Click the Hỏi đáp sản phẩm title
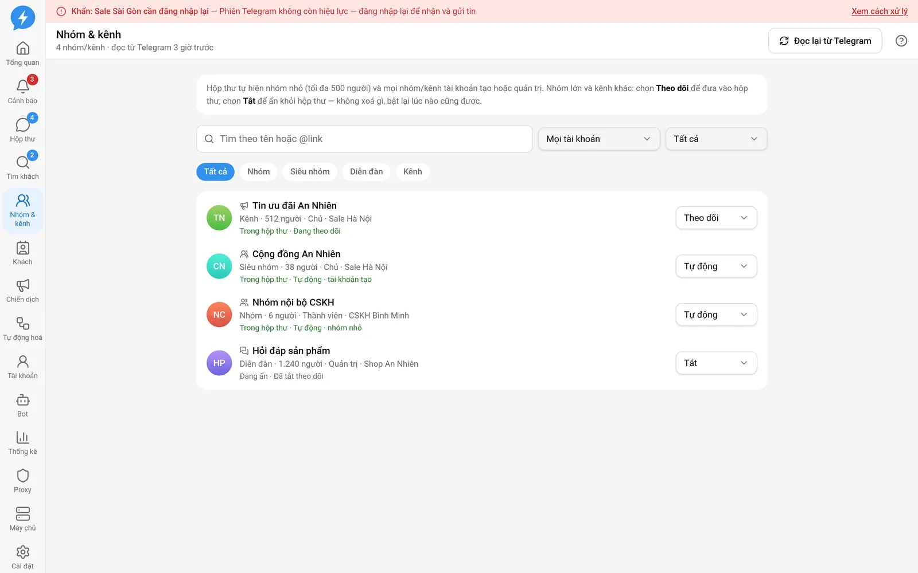The image size is (918, 573). [291, 351]
